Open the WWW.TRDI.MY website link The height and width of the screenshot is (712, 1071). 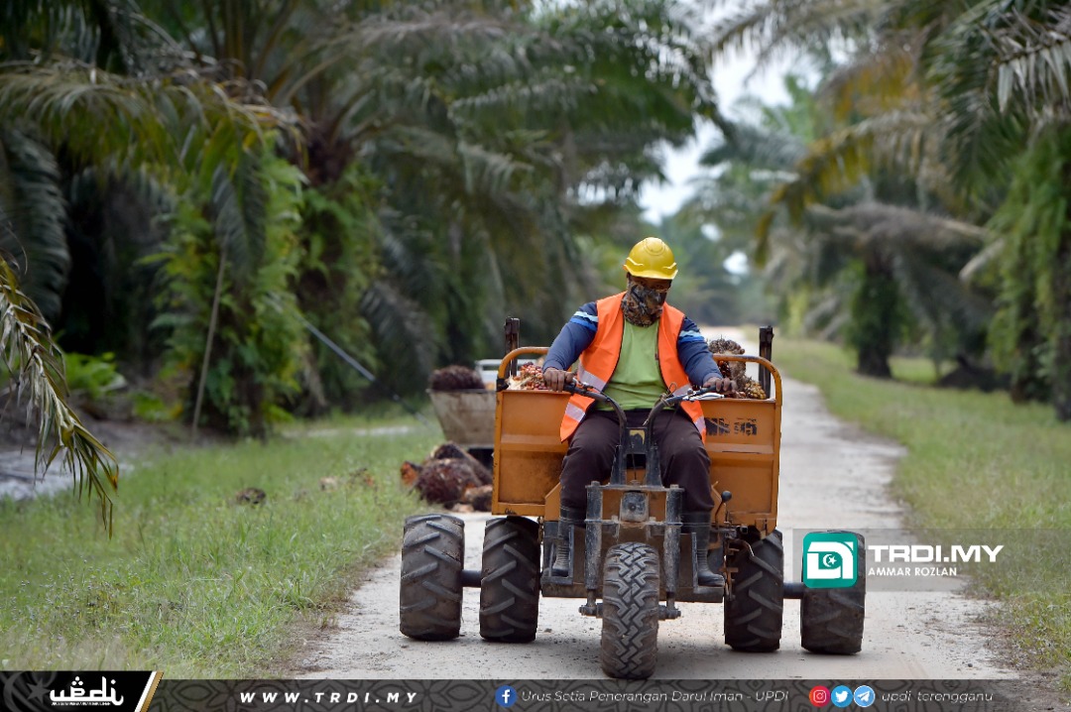point(328,697)
